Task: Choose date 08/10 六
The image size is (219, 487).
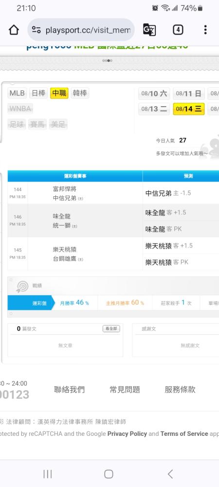Action: coord(154,94)
